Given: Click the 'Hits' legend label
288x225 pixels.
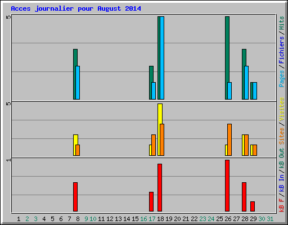Looking at the screenshot, I should [282, 23].
